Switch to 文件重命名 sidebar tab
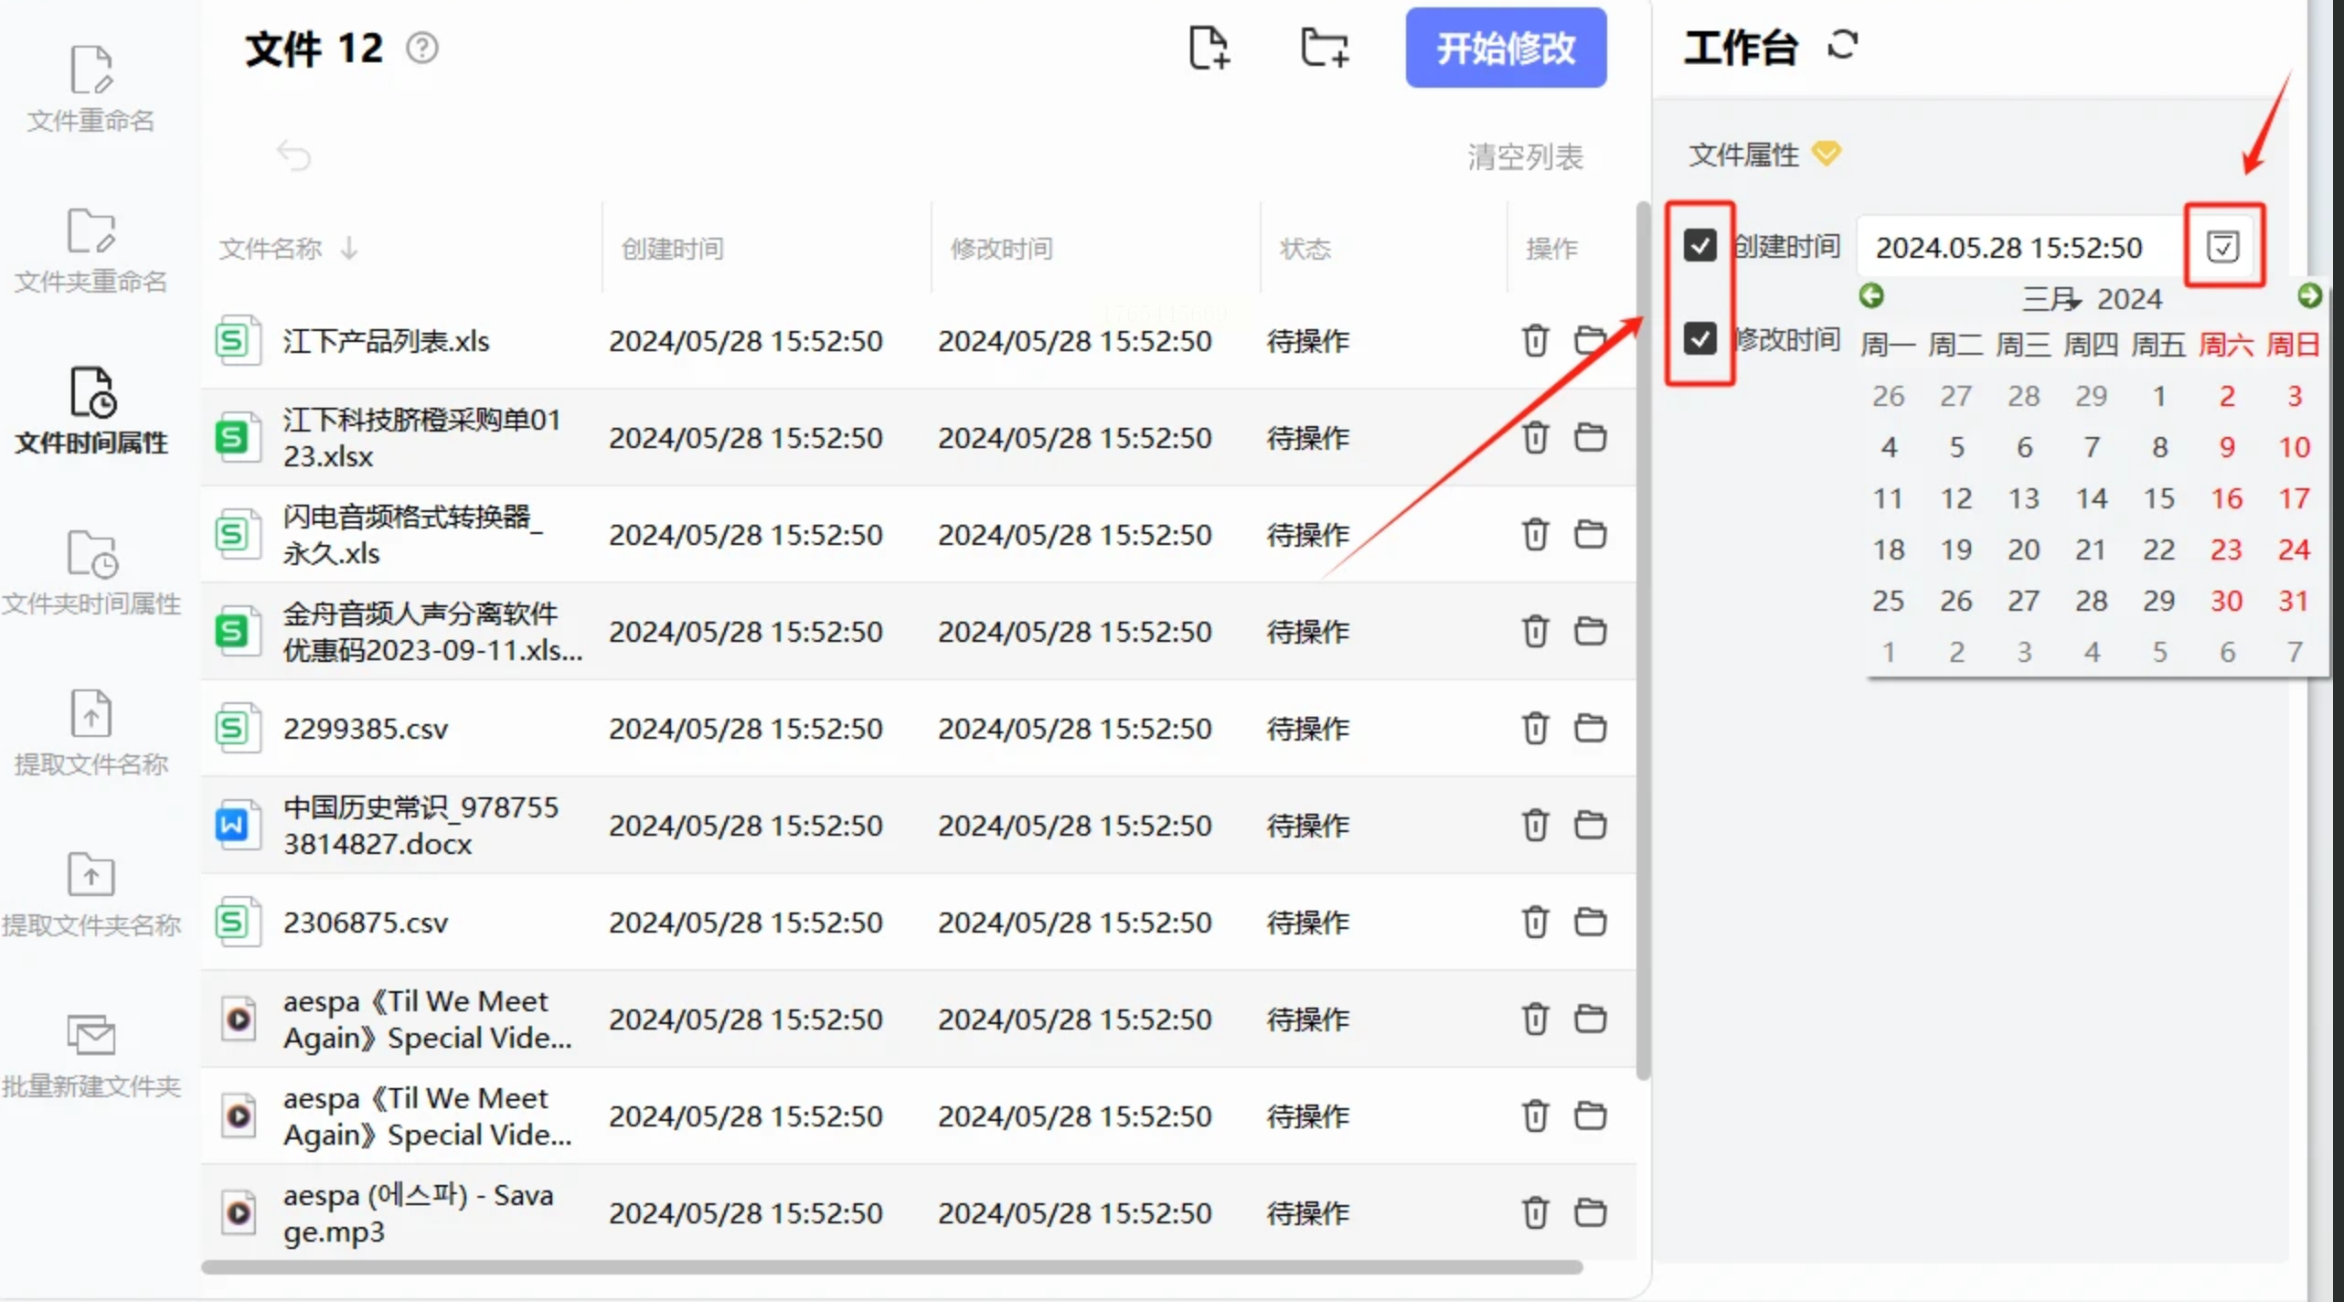The image size is (2344, 1302). point(91,90)
